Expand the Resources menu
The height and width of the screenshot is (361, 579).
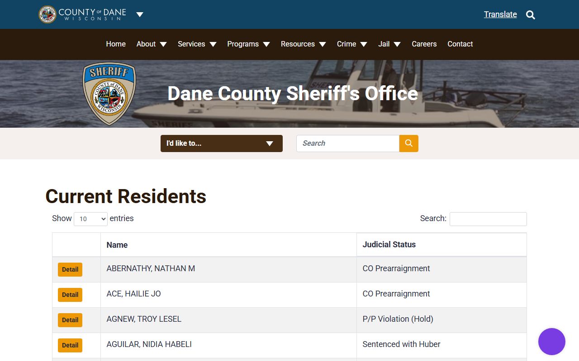point(304,44)
